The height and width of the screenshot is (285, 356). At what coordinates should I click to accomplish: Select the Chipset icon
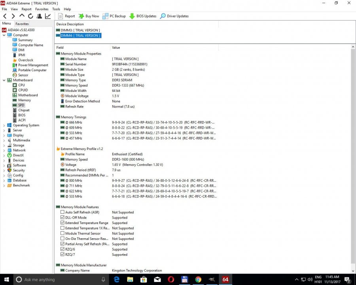[x=15, y=110]
